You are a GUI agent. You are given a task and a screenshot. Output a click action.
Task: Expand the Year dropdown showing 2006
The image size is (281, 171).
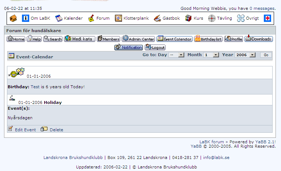tap(245, 55)
